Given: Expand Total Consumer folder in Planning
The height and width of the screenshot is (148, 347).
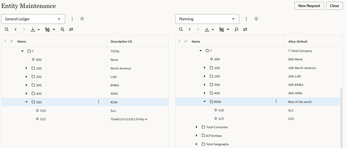Looking at the screenshot, I should tap(196, 127).
